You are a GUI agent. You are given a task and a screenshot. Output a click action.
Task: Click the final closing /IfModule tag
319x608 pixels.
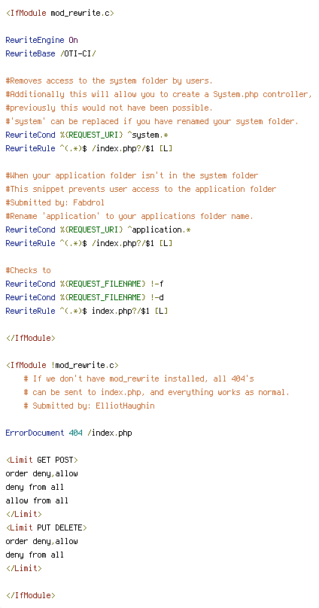point(30,596)
